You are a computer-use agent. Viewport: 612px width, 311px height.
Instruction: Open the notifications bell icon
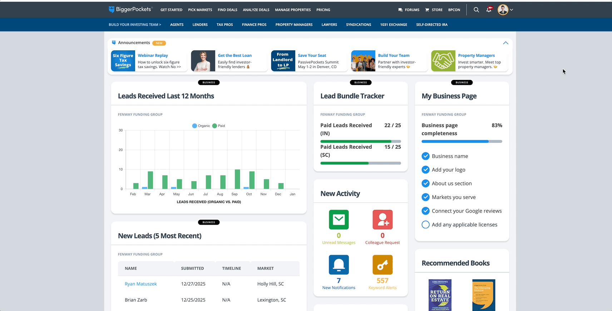(x=489, y=10)
